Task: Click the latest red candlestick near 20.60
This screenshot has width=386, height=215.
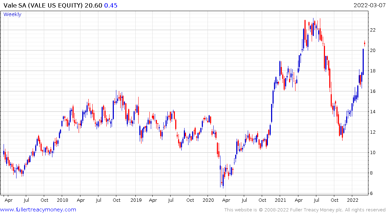Action: click(364, 43)
